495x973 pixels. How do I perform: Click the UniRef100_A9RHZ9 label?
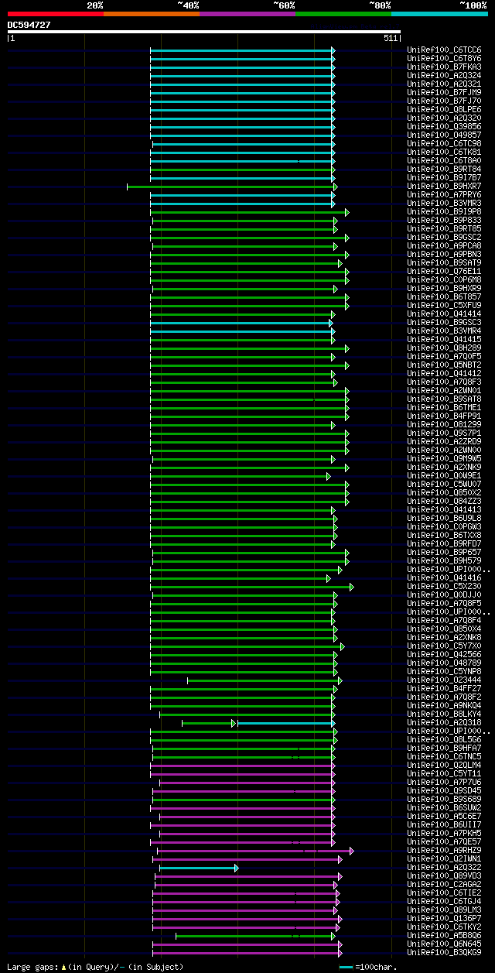coord(444,850)
